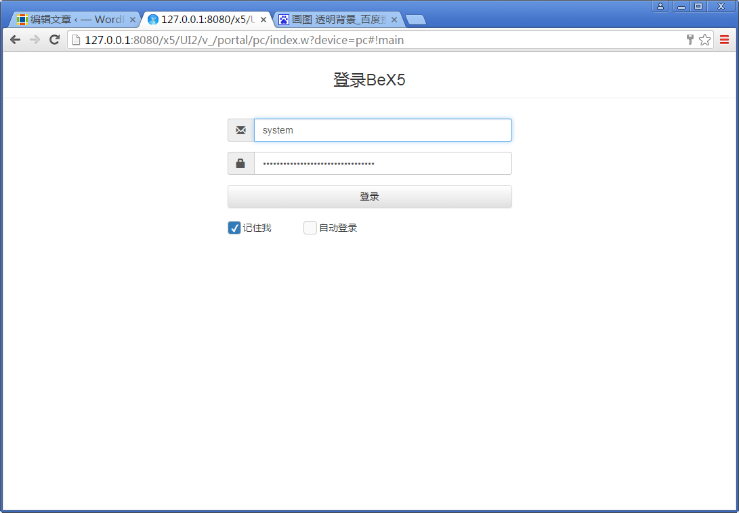Image resolution: width=739 pixels, height=513 pixels.
Task: Click the browser Back arrow
Action: click(x=15, y=40)
